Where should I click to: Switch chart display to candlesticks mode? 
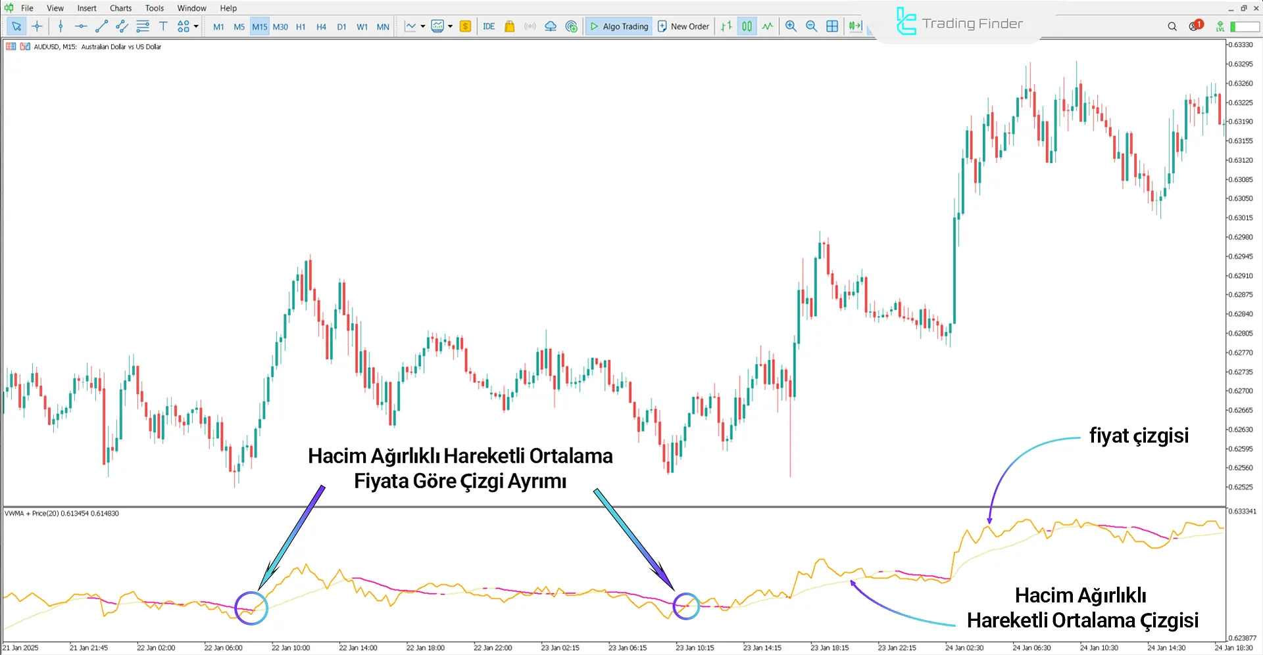(747, 26)
